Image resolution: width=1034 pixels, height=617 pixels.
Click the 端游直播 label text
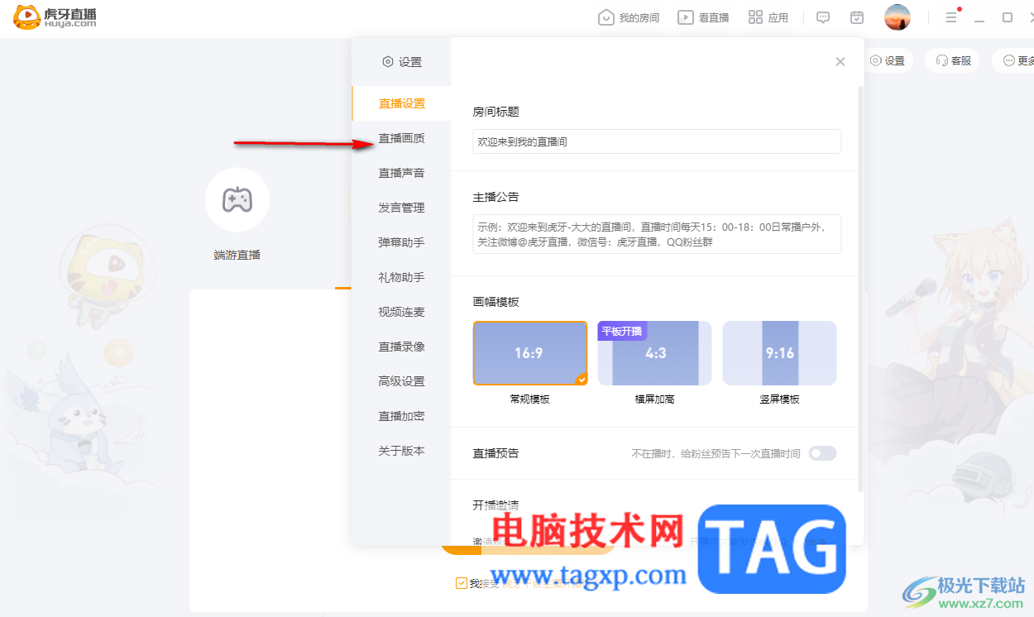[x=237, y=255]
